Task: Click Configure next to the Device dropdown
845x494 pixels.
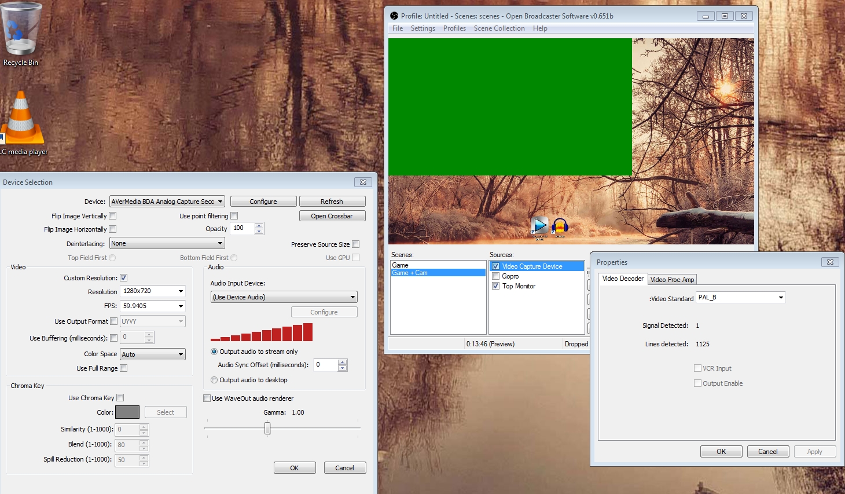Action: pyautogui.click(x=263, y=202)
